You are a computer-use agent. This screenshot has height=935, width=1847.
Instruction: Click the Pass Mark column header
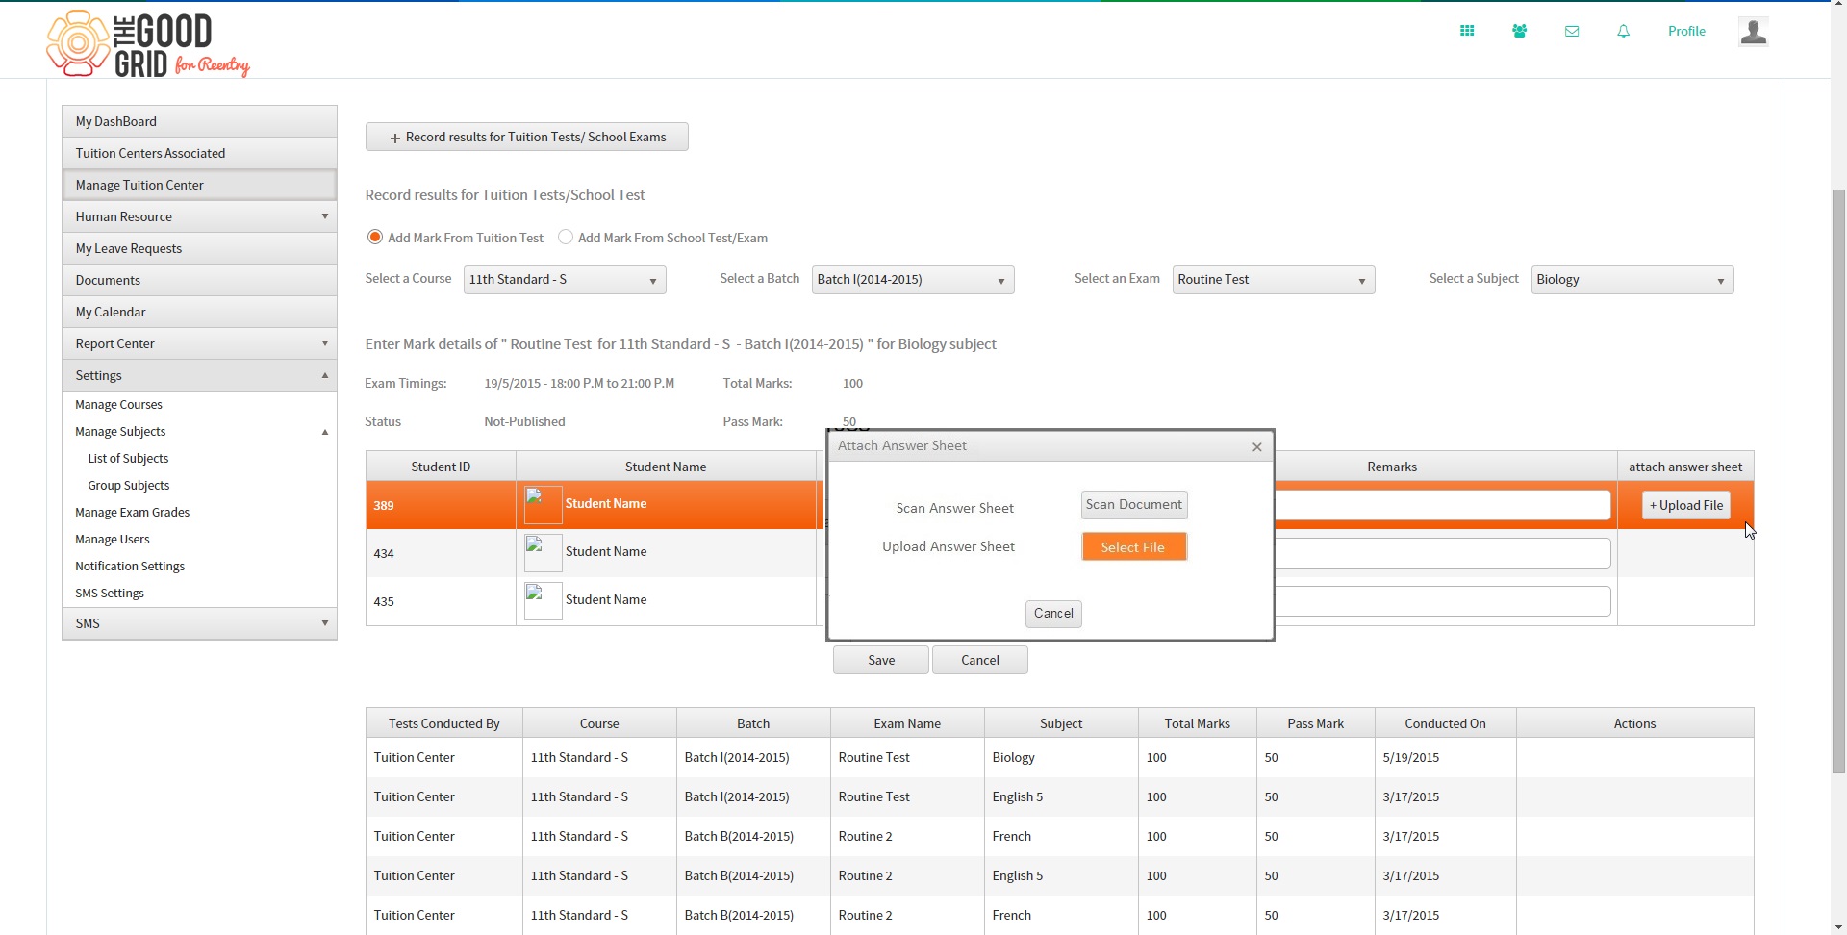coord(1315,723)
